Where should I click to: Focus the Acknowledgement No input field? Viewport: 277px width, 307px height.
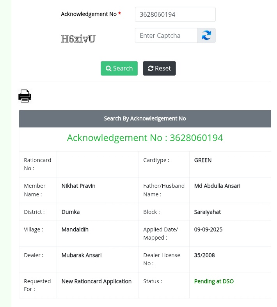click(x=175, y=14)
